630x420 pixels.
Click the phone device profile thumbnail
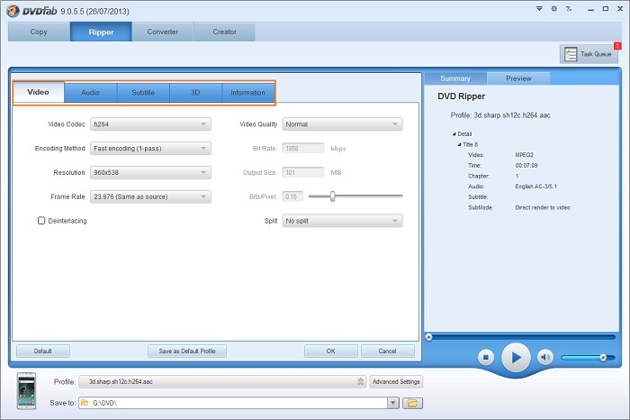26,391
